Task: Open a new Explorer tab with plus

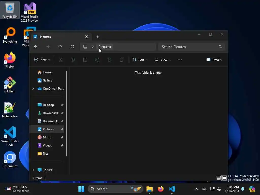Action: pyautogui.click(x=98, y=37)
